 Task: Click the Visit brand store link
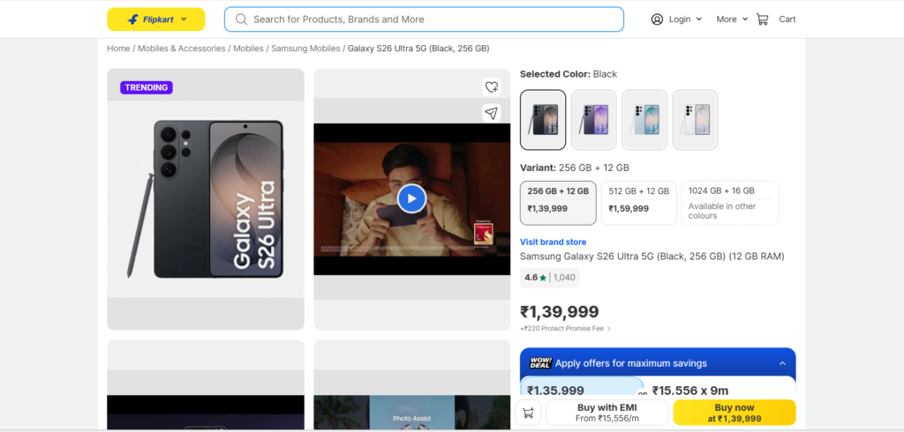553,242
